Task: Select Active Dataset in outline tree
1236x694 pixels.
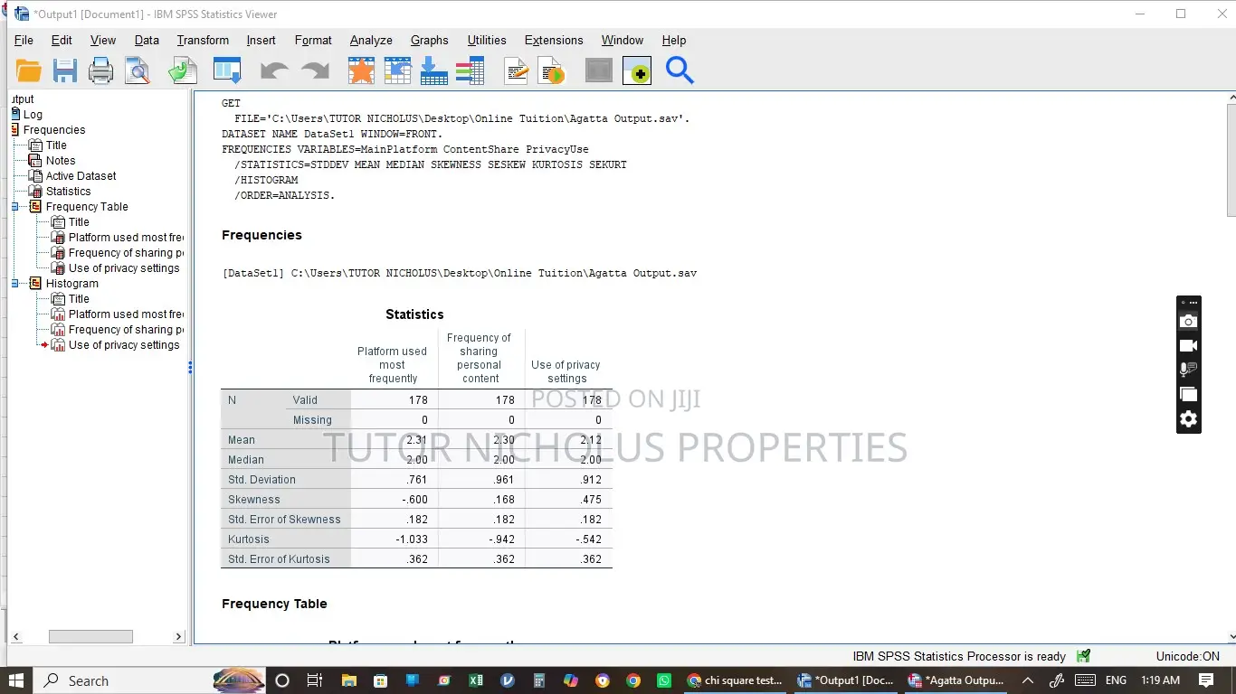Action: click(x=81, y=176)
